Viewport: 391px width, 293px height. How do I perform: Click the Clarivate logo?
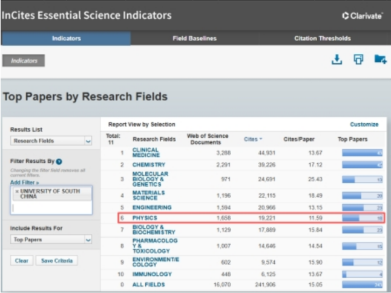(363, 16)
